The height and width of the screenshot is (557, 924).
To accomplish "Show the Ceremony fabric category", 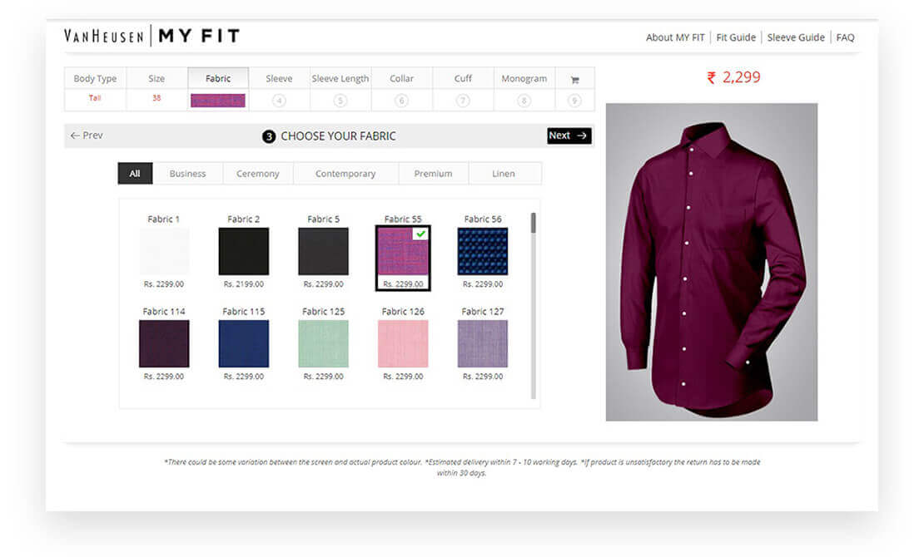I will pos(258,174).
